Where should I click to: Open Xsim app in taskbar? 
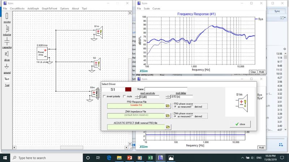(x=160, y=158)
